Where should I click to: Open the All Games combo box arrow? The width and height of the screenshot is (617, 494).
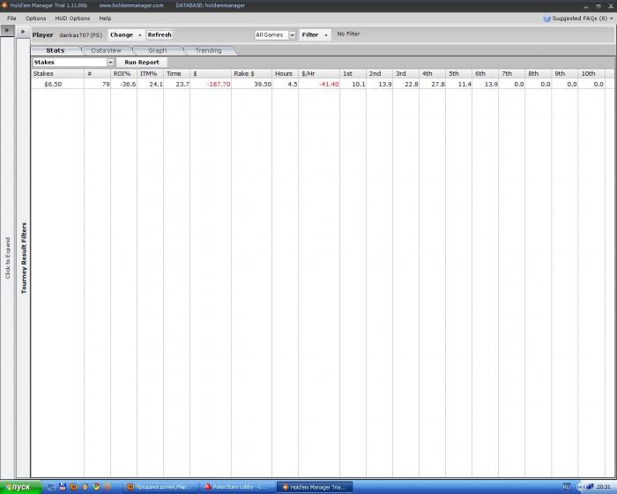[x=292, y=35]
